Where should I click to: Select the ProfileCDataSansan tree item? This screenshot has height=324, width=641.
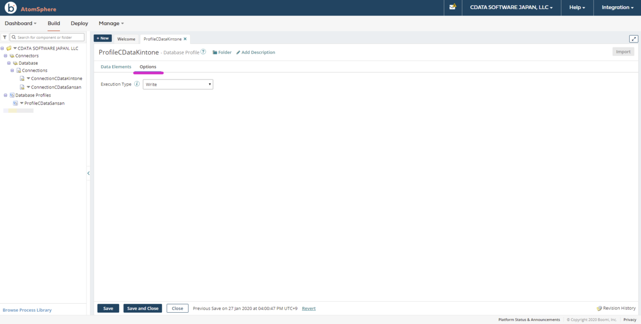[x=44, y=103]
